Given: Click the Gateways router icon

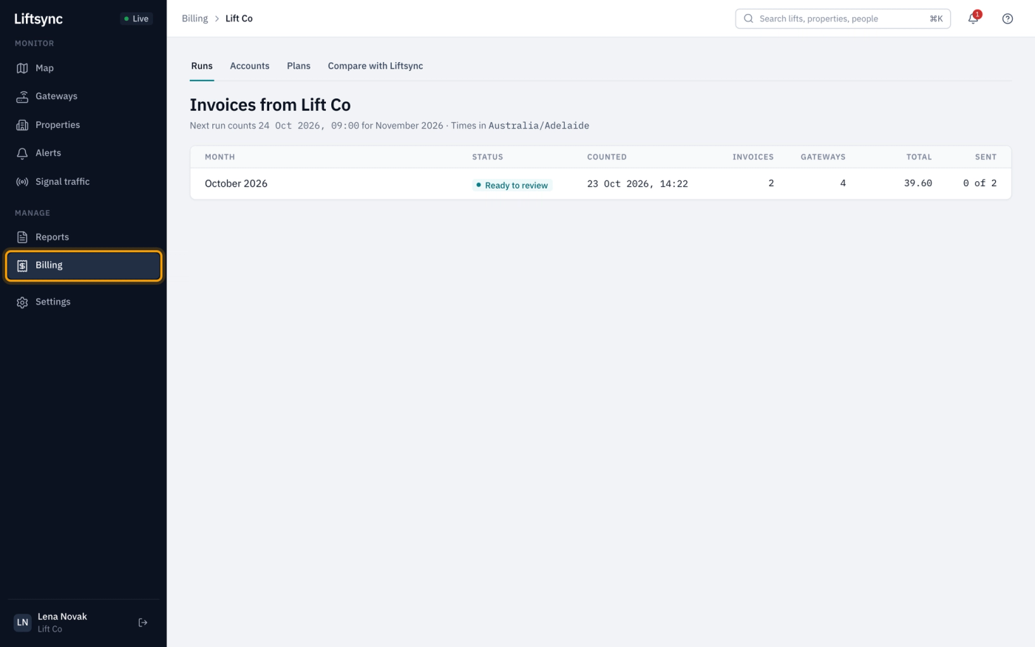Looking at the screenshot, I should (22, 96).
